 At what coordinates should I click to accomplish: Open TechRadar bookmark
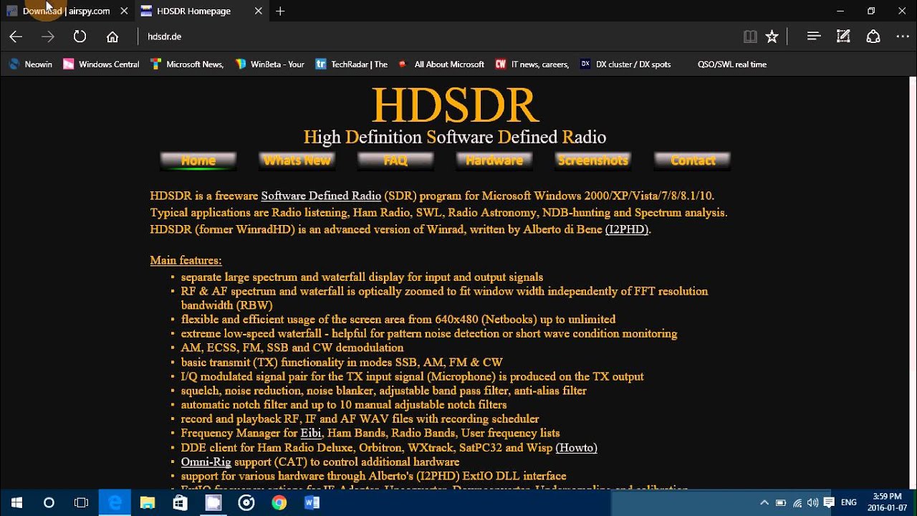pyautogui.click(x=352, y=64)
